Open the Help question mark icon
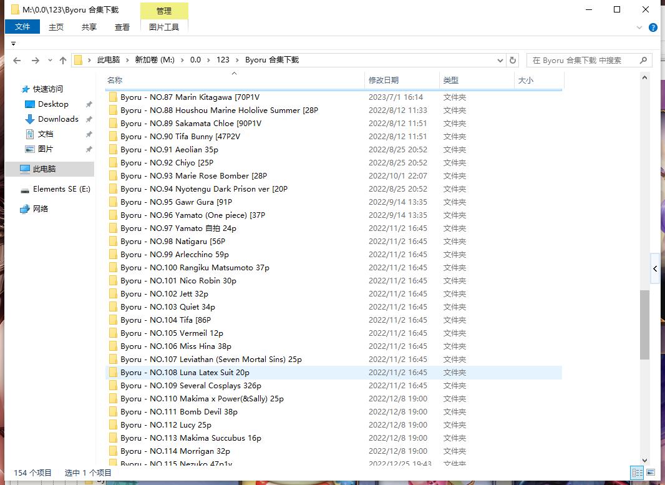The height and width of the screenshot is (485, 665). point(653,27)
